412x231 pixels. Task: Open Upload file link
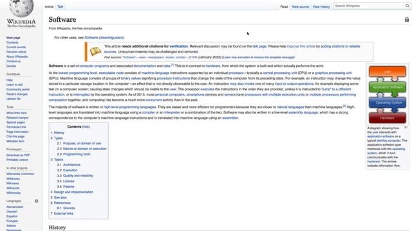click(x=14, y=99)
